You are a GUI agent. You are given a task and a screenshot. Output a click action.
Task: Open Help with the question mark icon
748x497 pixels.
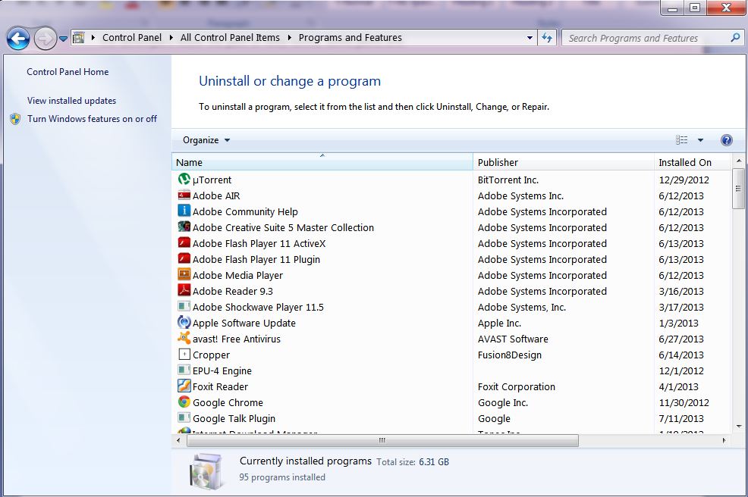coord(726,140)
